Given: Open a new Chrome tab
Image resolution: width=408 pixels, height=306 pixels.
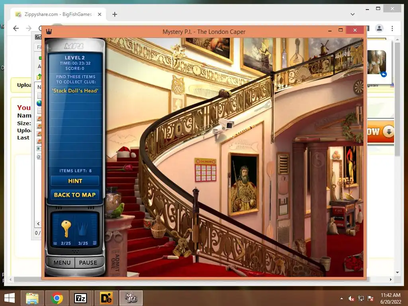Looking at the screenshot, I should click(114, 14).
